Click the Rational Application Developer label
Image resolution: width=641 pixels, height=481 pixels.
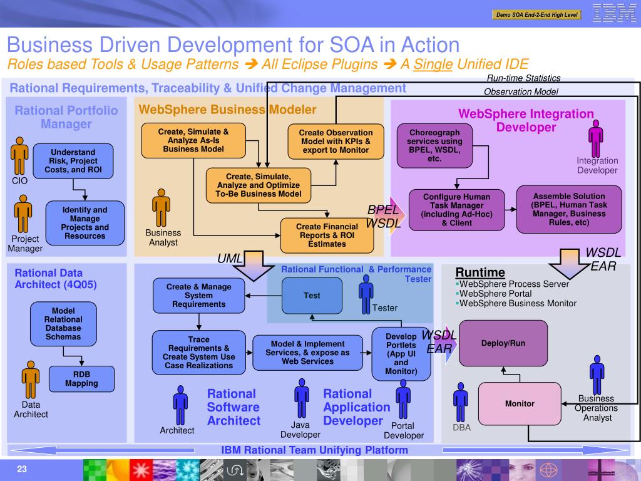[356, 407]
